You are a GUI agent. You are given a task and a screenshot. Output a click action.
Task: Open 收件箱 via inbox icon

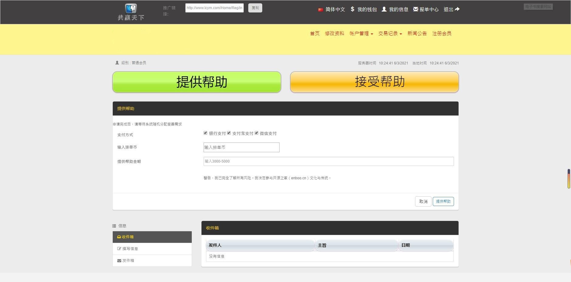click(119, 237)
